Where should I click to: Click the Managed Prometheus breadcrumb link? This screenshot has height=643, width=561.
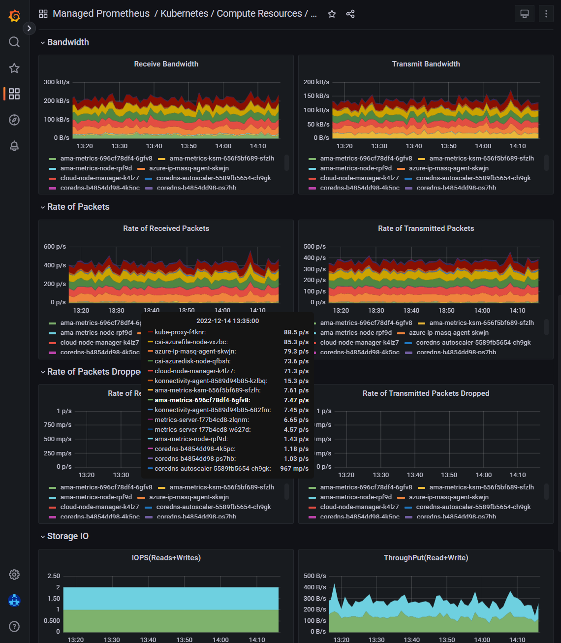pyautogui.click(x=101, y=14)
